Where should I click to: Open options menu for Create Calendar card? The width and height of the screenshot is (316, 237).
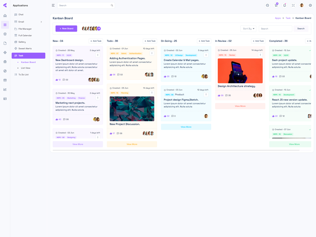tap(206, 55)
